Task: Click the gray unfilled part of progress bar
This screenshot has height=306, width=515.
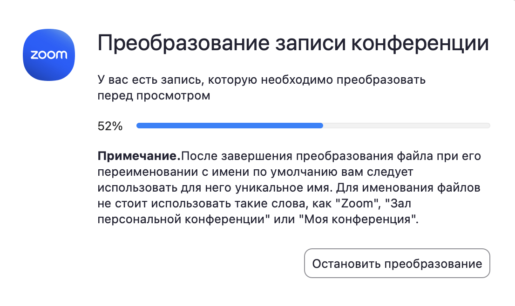Action: point(406,126)
